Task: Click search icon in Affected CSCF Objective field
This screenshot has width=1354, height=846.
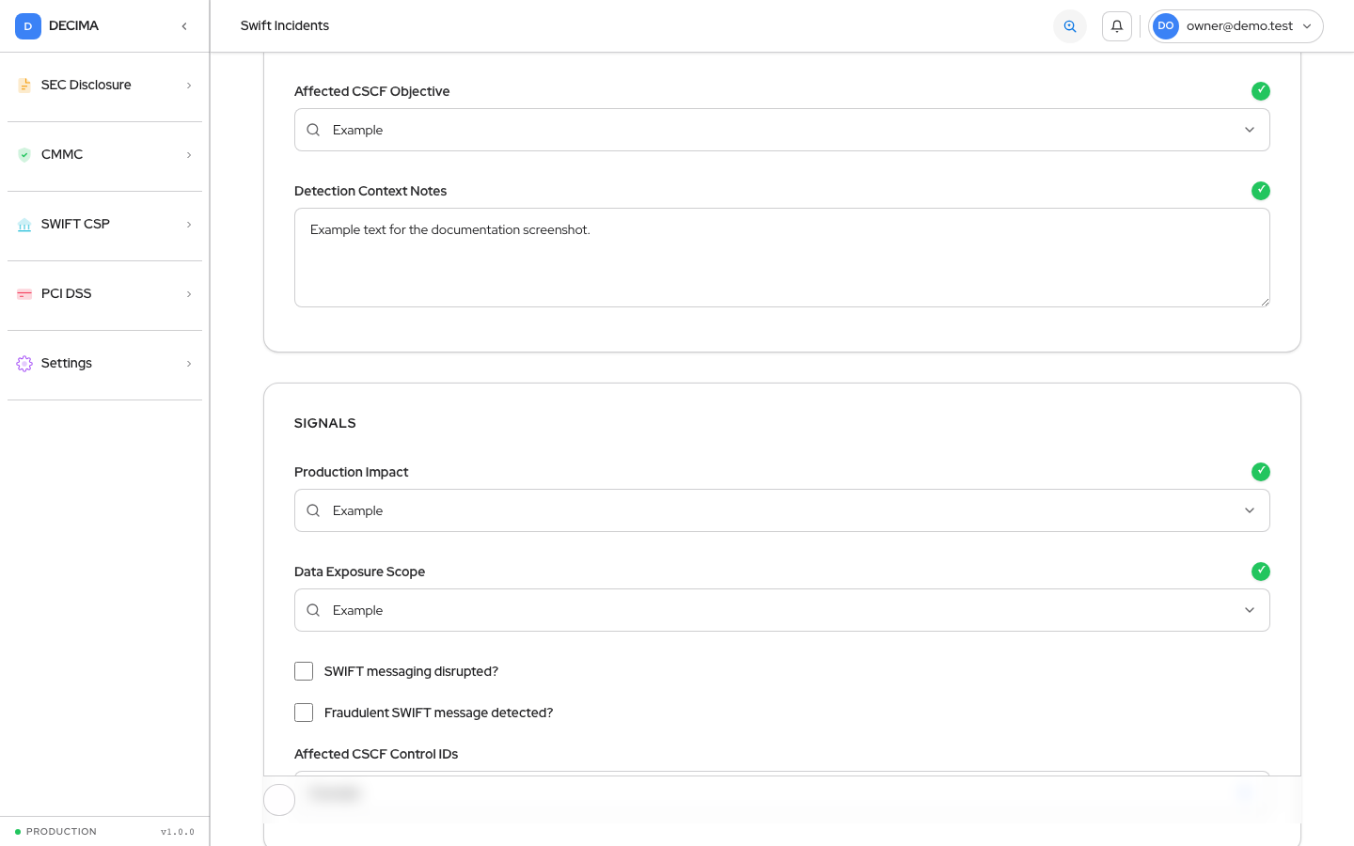Action: point(313,130)
